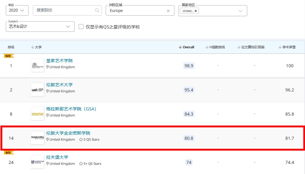The image size is (305, 174).
Task: Open the 格拉斯哥艺术学院（GSA） link
Action: pos(71,109)
